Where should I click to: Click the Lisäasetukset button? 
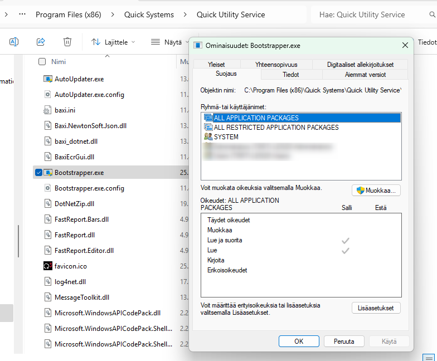tap(376, 308)
